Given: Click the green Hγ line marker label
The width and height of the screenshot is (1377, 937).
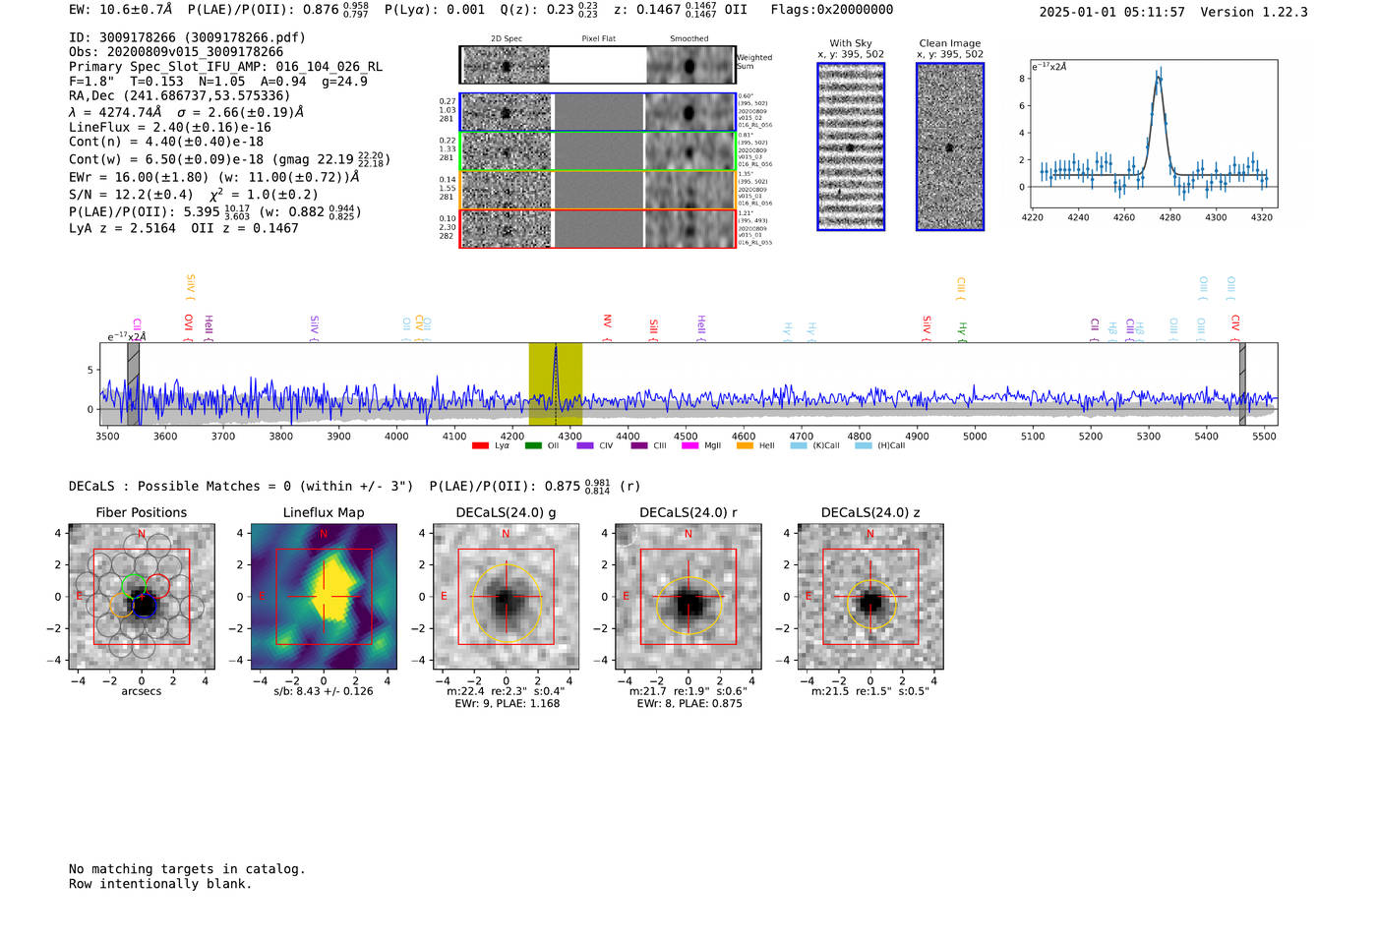Looking at the screenshot, I should [963, 329].
